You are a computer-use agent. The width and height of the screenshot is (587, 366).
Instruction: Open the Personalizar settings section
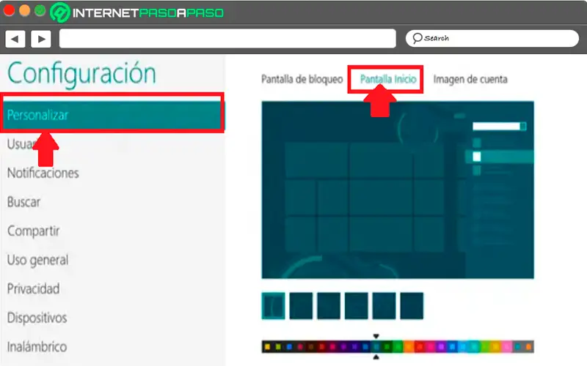(x=112, y=115)
